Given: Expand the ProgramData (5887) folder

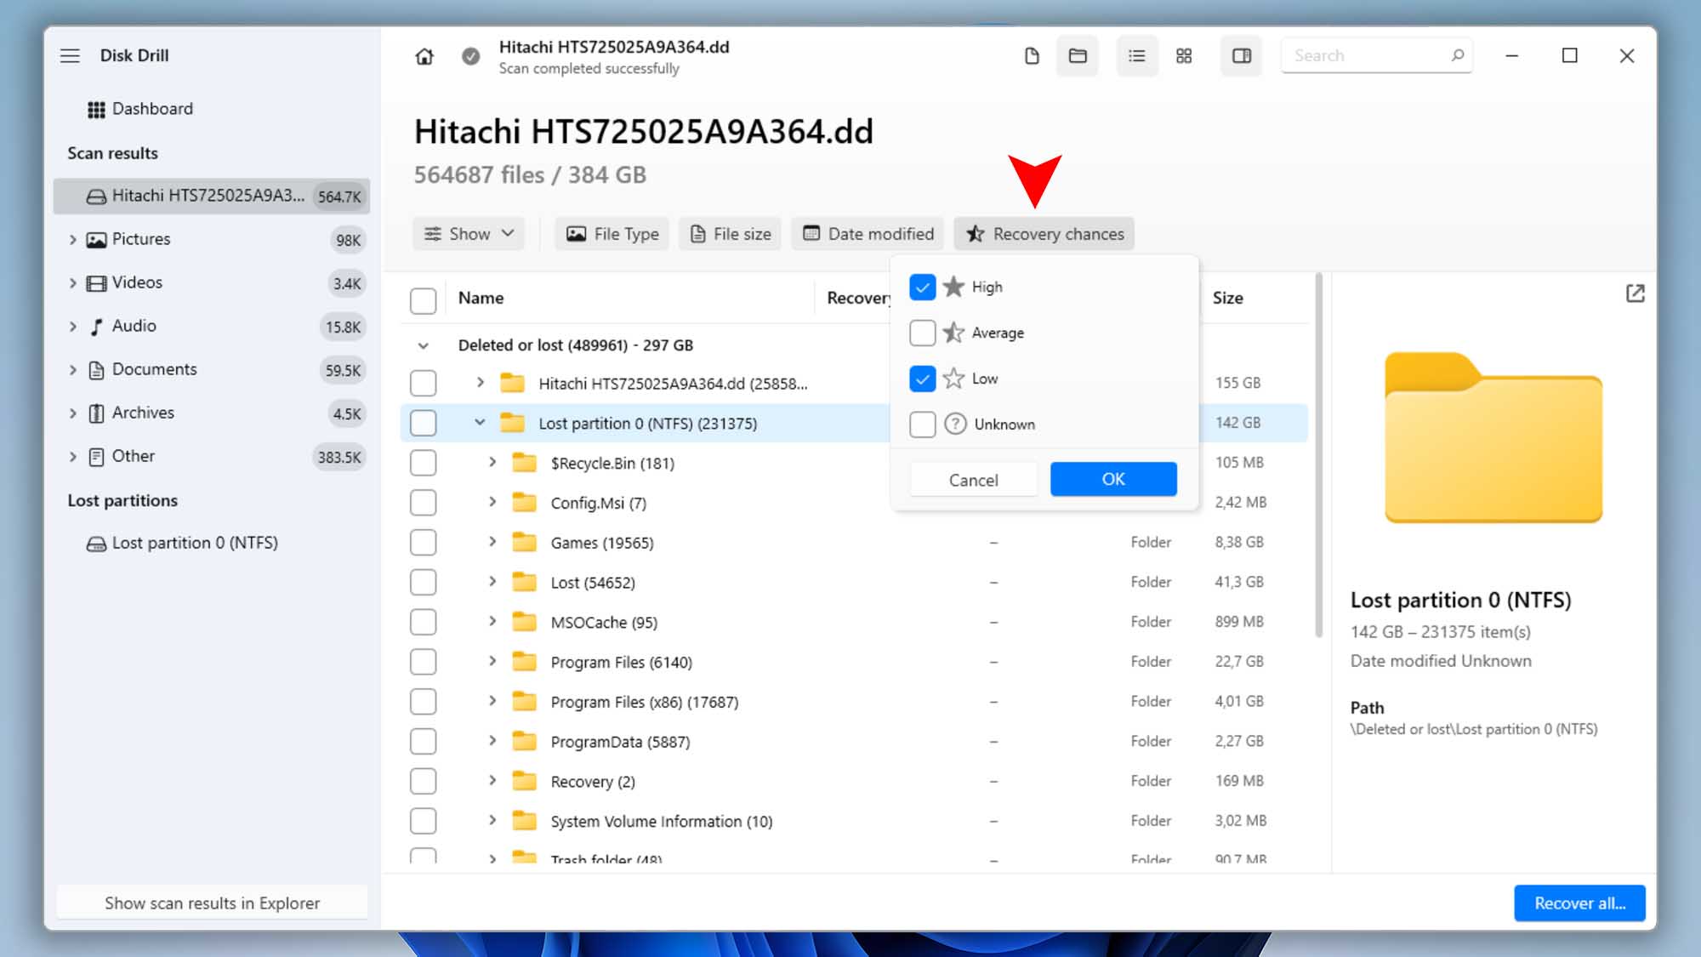Looking at the screenshot, I should (492, 741).
